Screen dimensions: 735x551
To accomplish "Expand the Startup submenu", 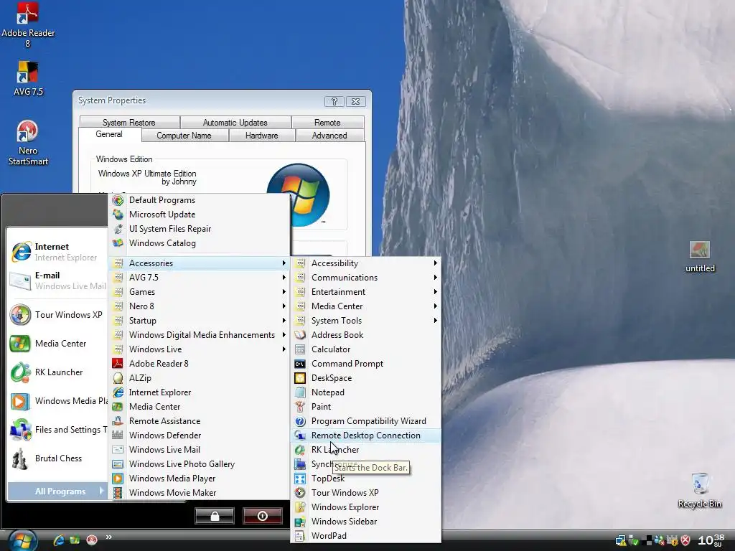I will (x=200, y=321).
